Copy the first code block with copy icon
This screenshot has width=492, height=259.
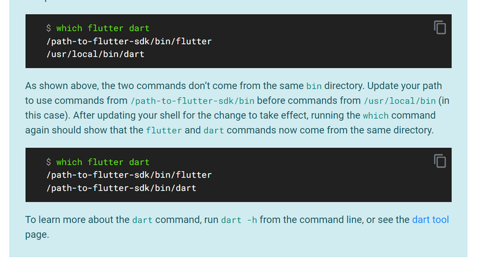[x=440, y=27]
